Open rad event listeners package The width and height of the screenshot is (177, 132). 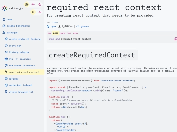tap(22, 66)
